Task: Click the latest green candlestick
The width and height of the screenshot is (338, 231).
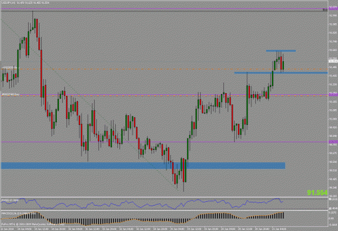Action: click(283, 65)
